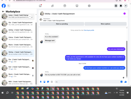Open the Groups icon in top navigation
This screenshot has height=99, width=131.
(89, 6)
